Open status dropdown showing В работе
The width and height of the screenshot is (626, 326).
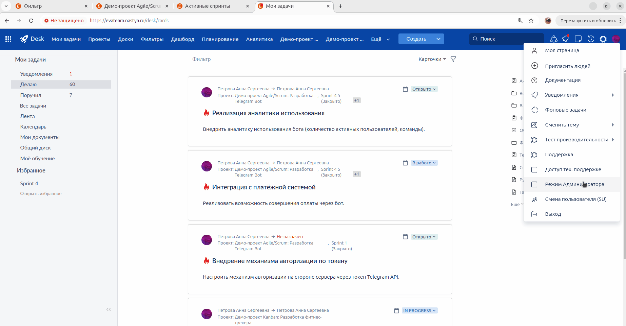[x=424, y=163]
